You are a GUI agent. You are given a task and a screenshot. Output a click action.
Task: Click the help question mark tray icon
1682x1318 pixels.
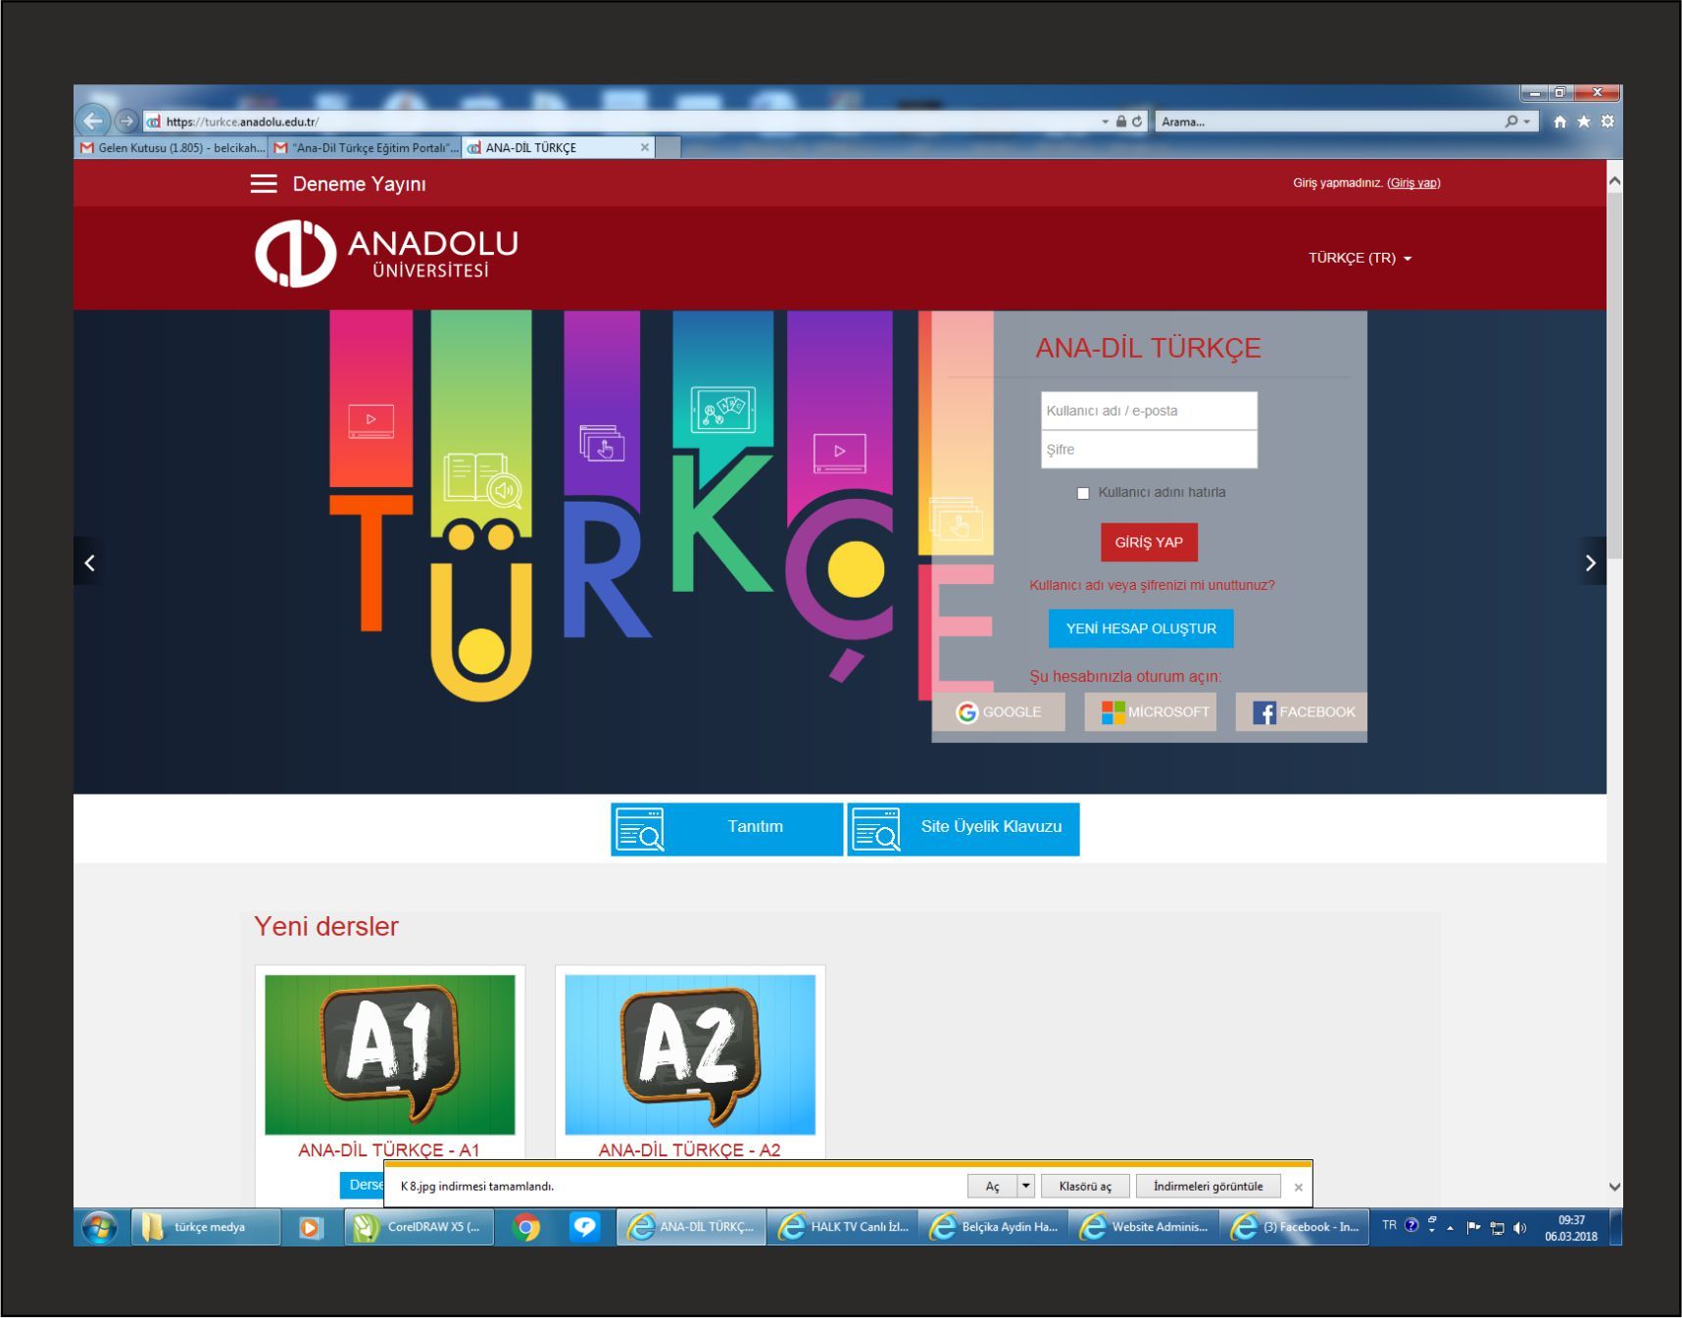tap(1411, 1225)
